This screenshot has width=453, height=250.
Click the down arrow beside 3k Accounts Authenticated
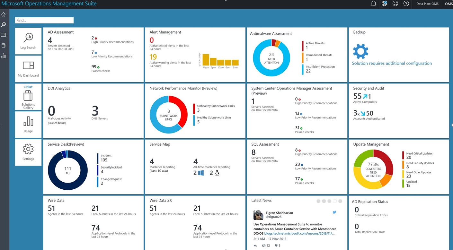click(362, 113)
